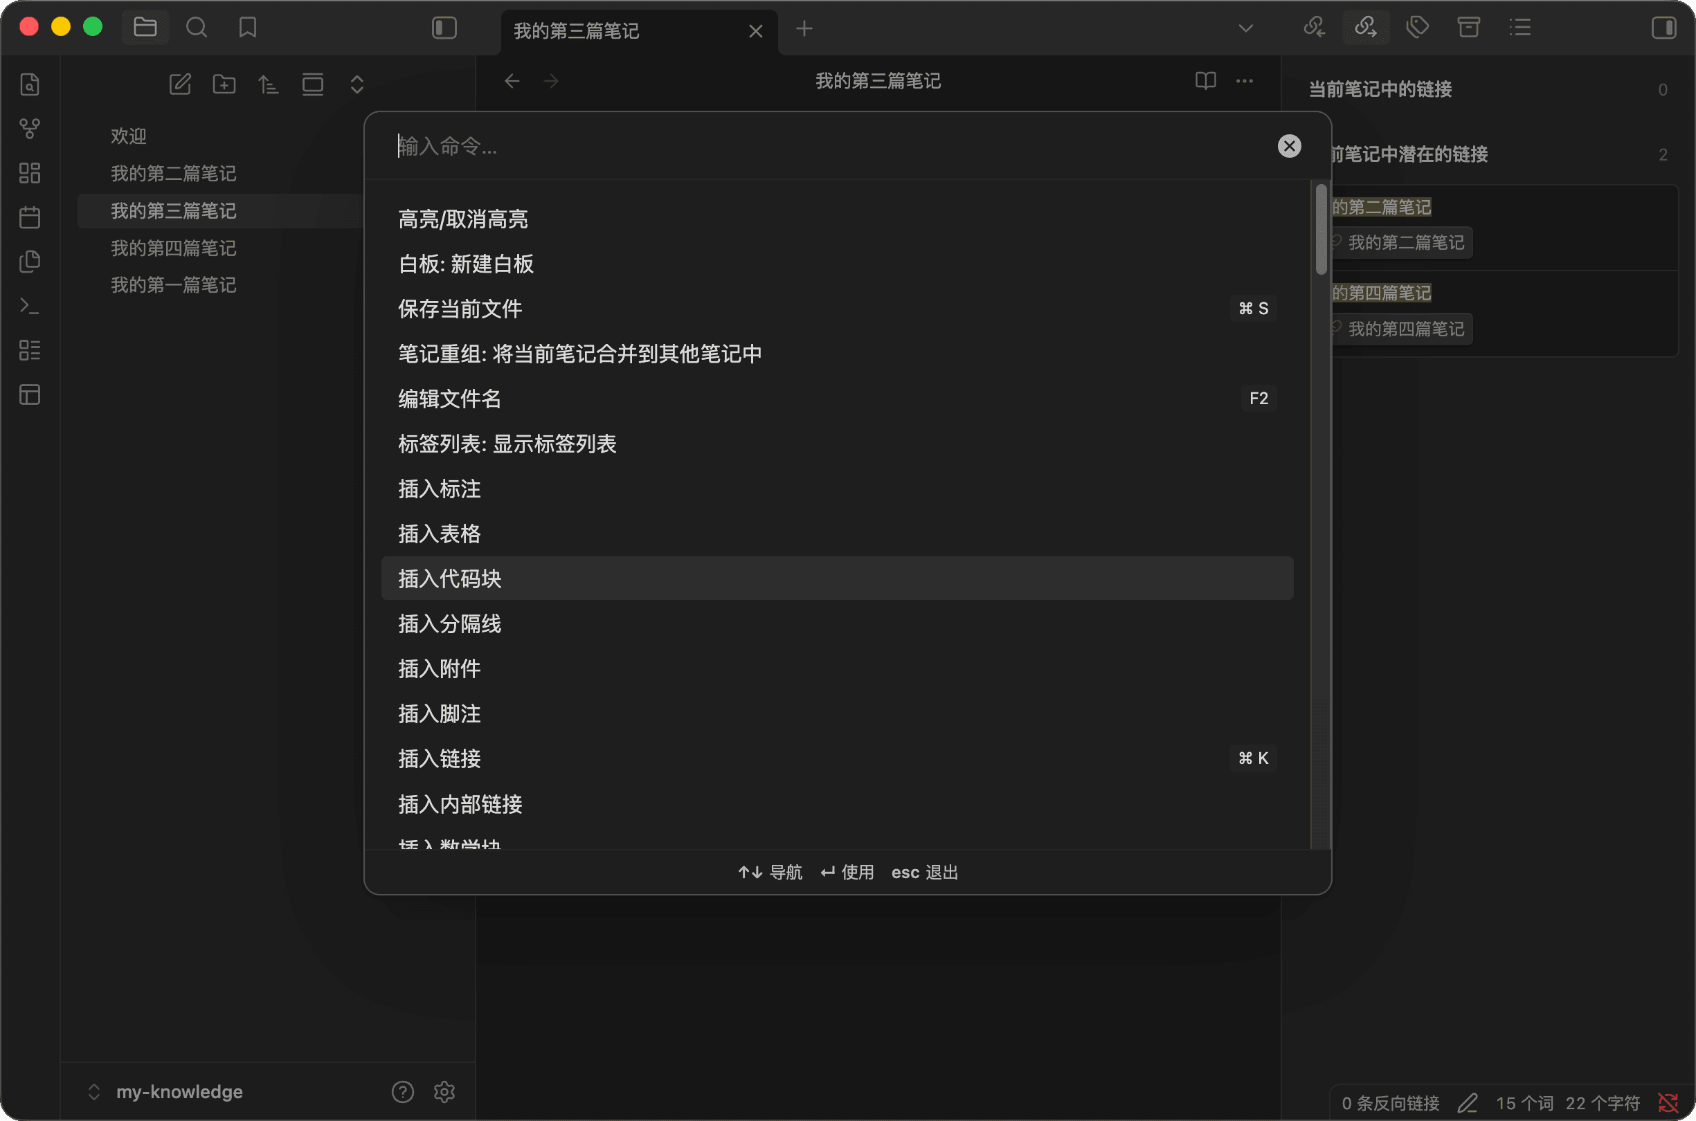Open the terminal icon in left ribbon
The height and width of the screenshot is (1121, 1696).
[x=29, y=304]
